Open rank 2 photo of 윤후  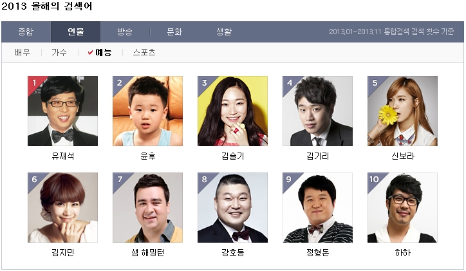(x=147, y=111)
